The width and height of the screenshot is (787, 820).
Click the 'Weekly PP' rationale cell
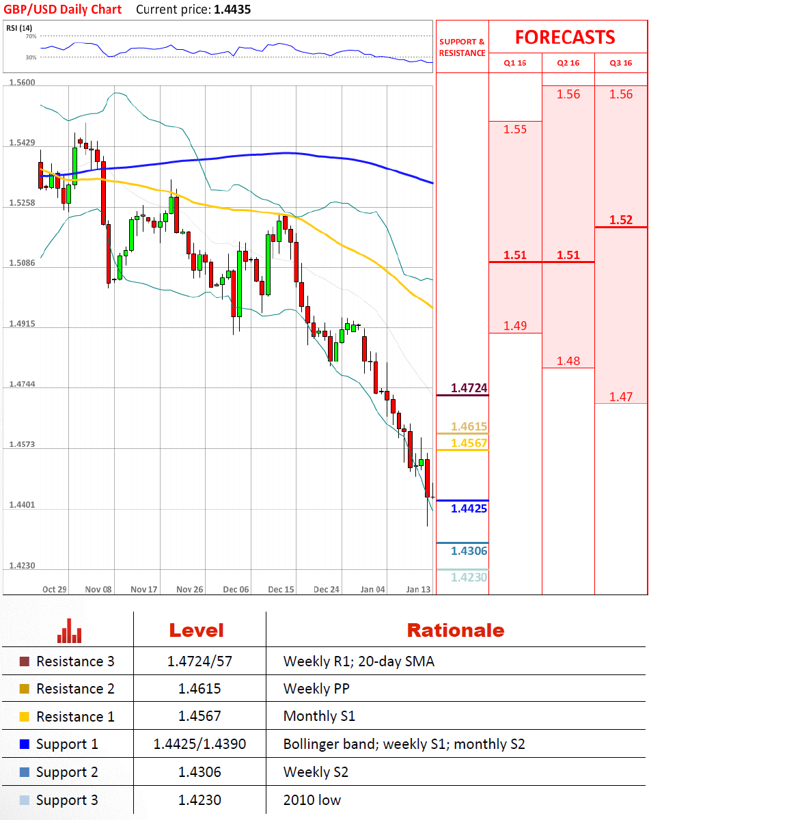click(x=316, y=689)
